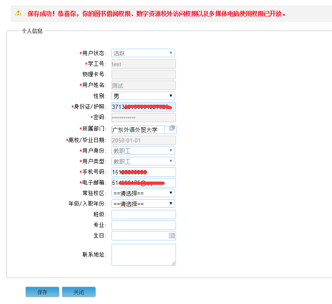Viewport: 332px width, 304px height.
Task: Click the 所属部门 field with 广东外语外贸大学
Action: [138, 130]
